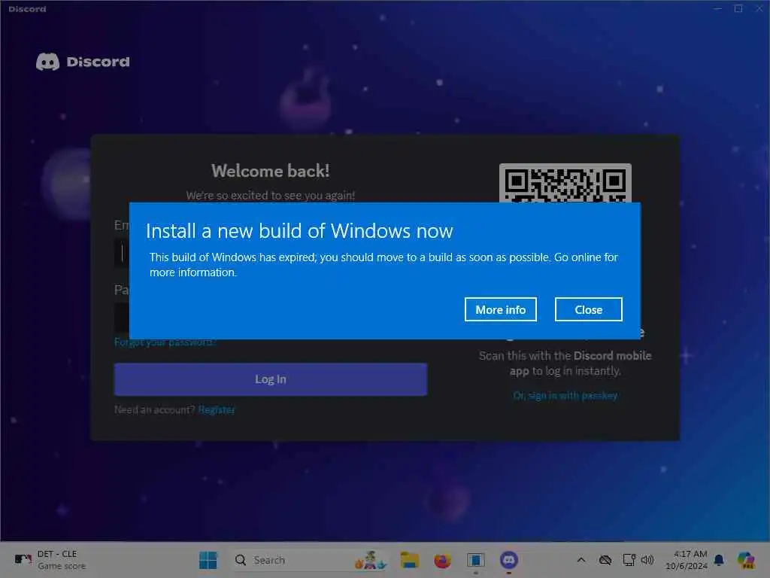Click the Discord taskbar icon

509,560
